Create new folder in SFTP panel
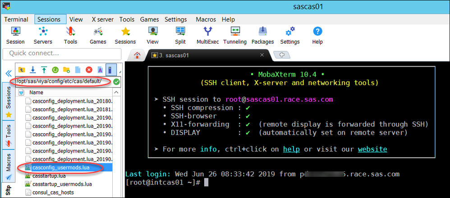The height and width of the screenshot is (198, 450). click(x=66, y=70)
